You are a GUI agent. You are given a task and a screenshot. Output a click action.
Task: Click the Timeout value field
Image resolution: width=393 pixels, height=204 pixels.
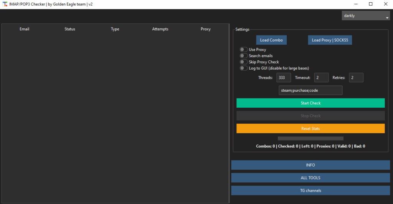(321, 78)
